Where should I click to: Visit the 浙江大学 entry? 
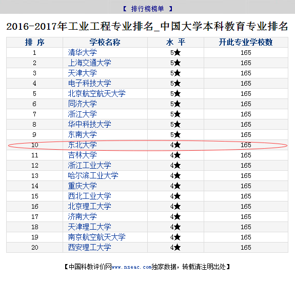[82, 114]
